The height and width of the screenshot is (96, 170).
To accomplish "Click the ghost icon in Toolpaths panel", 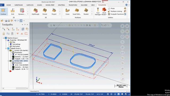I will [x=12, y=34].
